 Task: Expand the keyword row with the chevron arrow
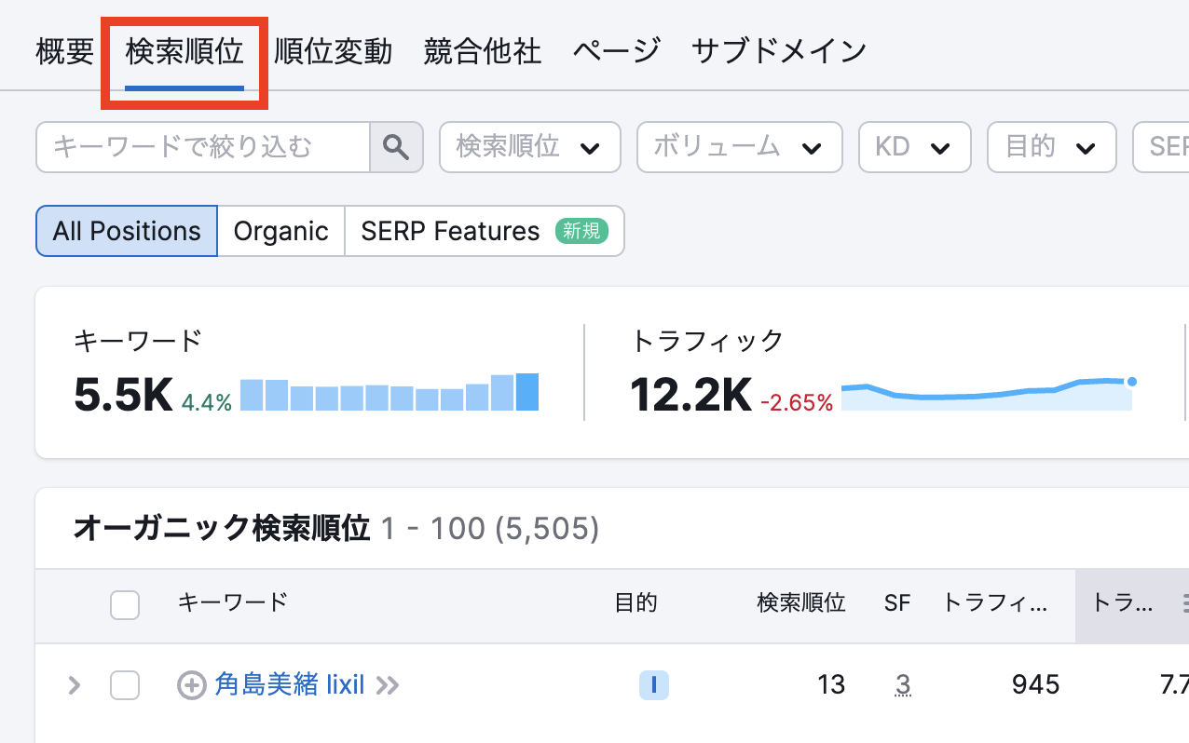[73, 685]
